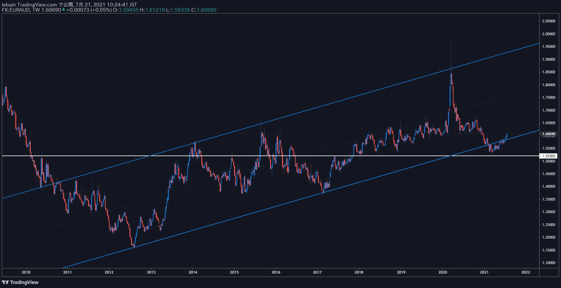The width and height of the screenshot is (561, 288).
Task: Click the 1.75000 price axis label
Action: pyautogui.click(x=548, y=98)
